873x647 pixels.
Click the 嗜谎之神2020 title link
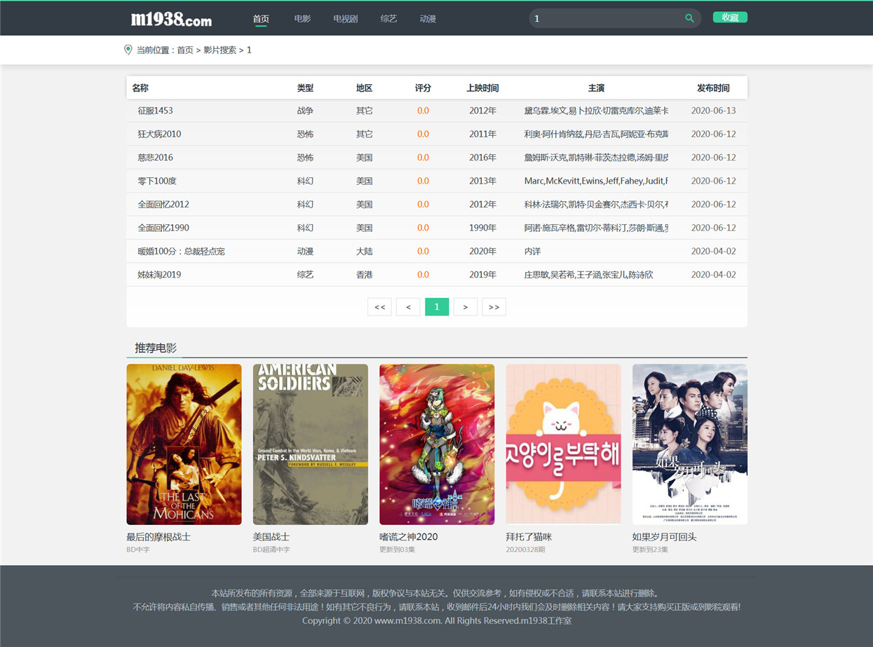[x=409, y=537]
